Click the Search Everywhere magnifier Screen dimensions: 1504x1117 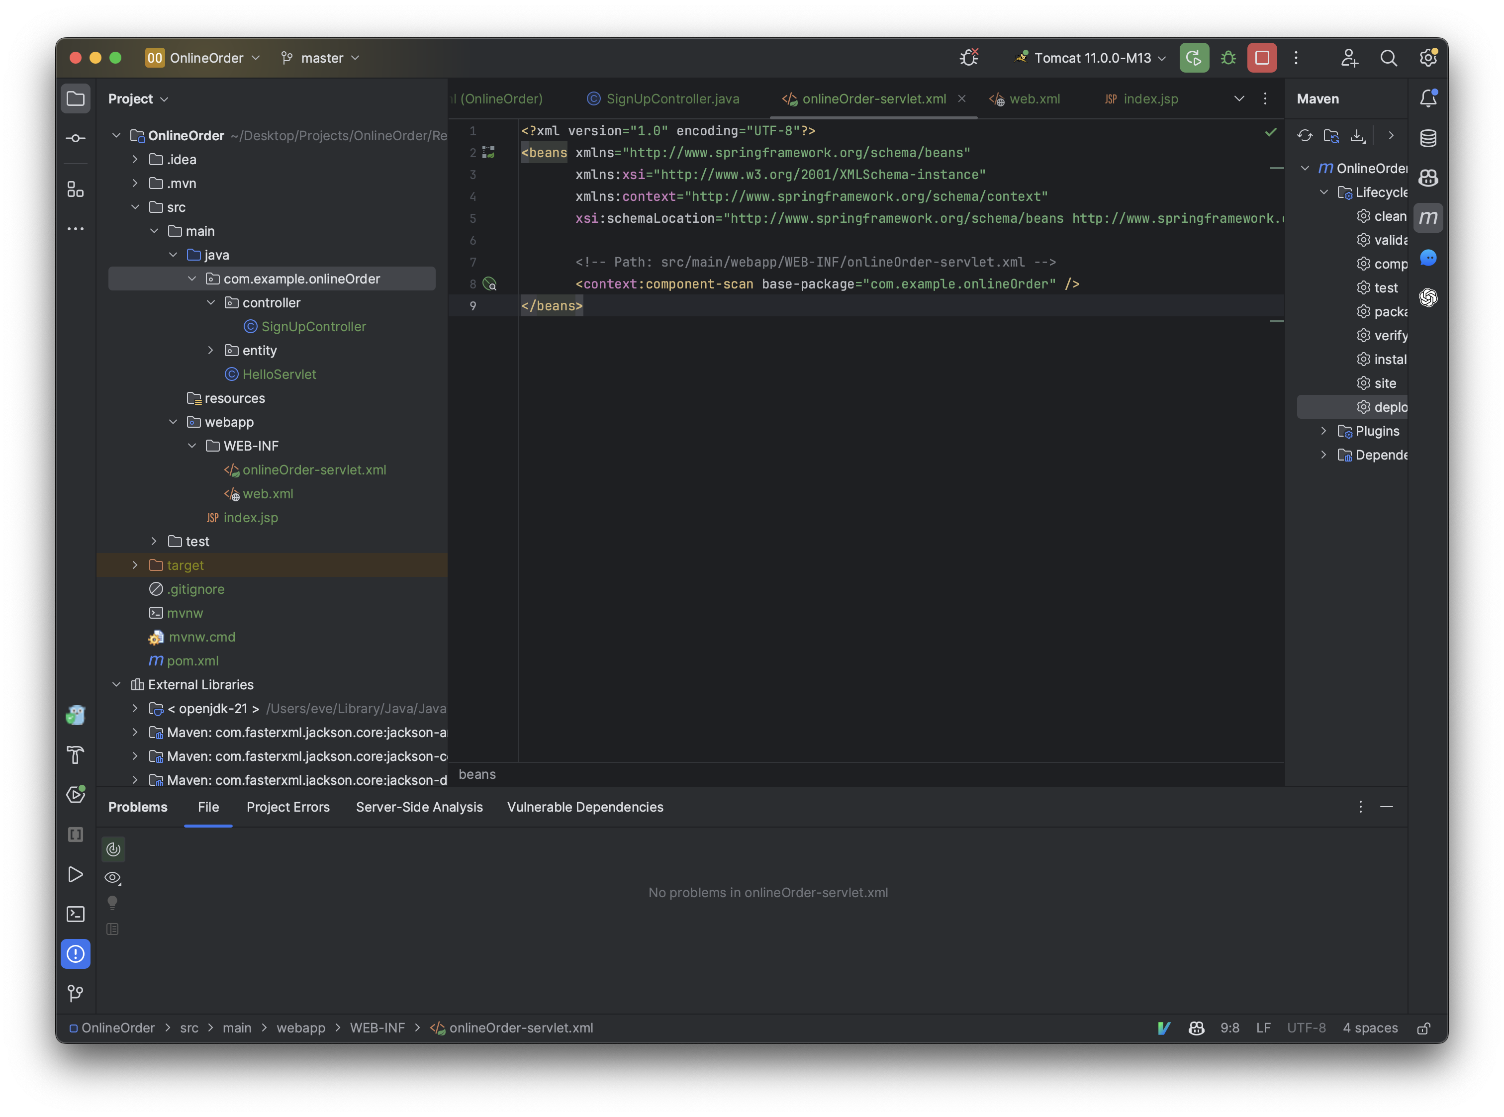pyautogui.click(x=1389, y=58)
